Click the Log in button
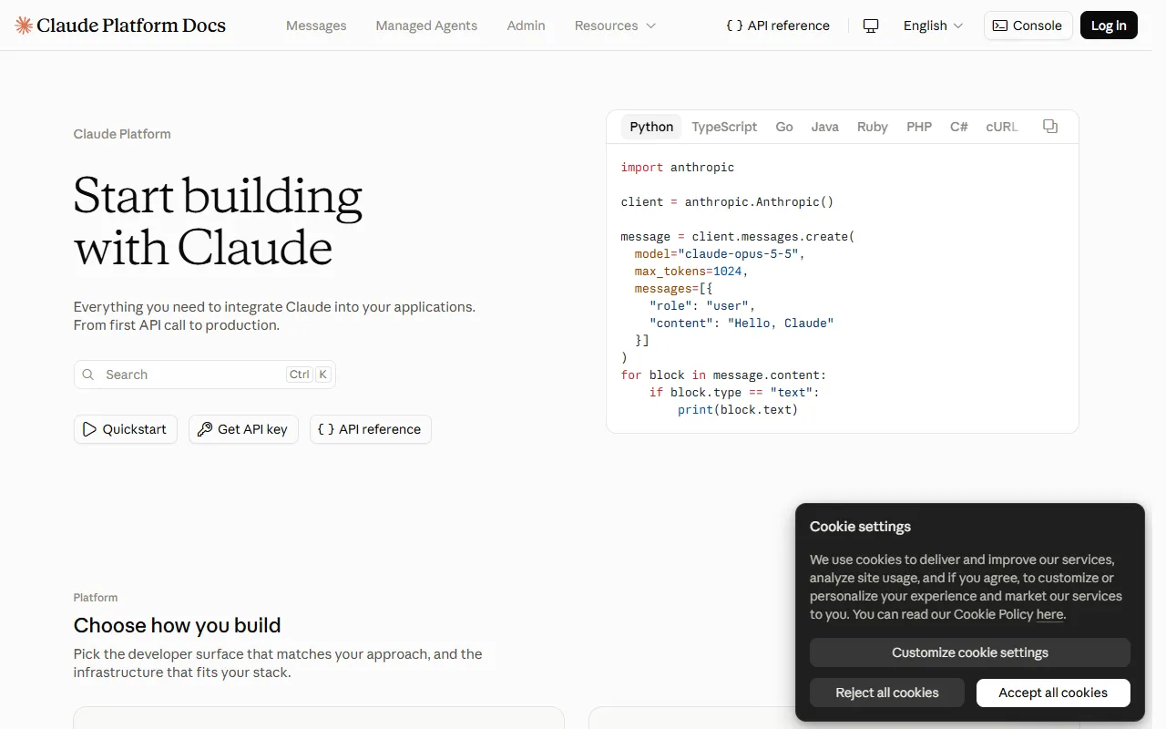 [1109, 26]
